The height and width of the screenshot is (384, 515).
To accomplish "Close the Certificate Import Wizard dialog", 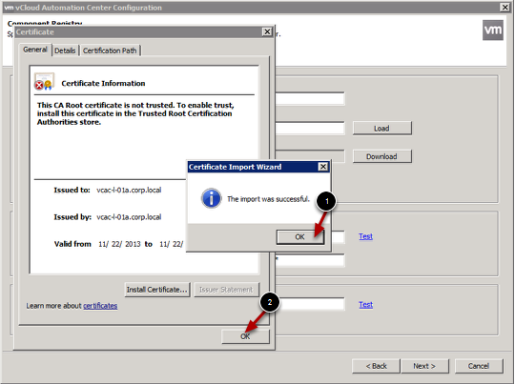I will (323, 167).
